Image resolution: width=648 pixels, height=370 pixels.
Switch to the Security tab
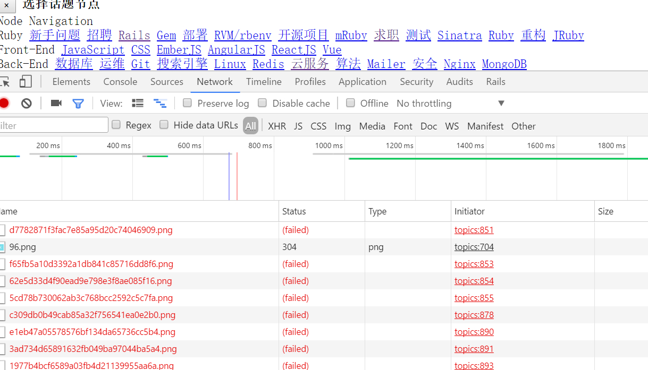coord(417,82)
